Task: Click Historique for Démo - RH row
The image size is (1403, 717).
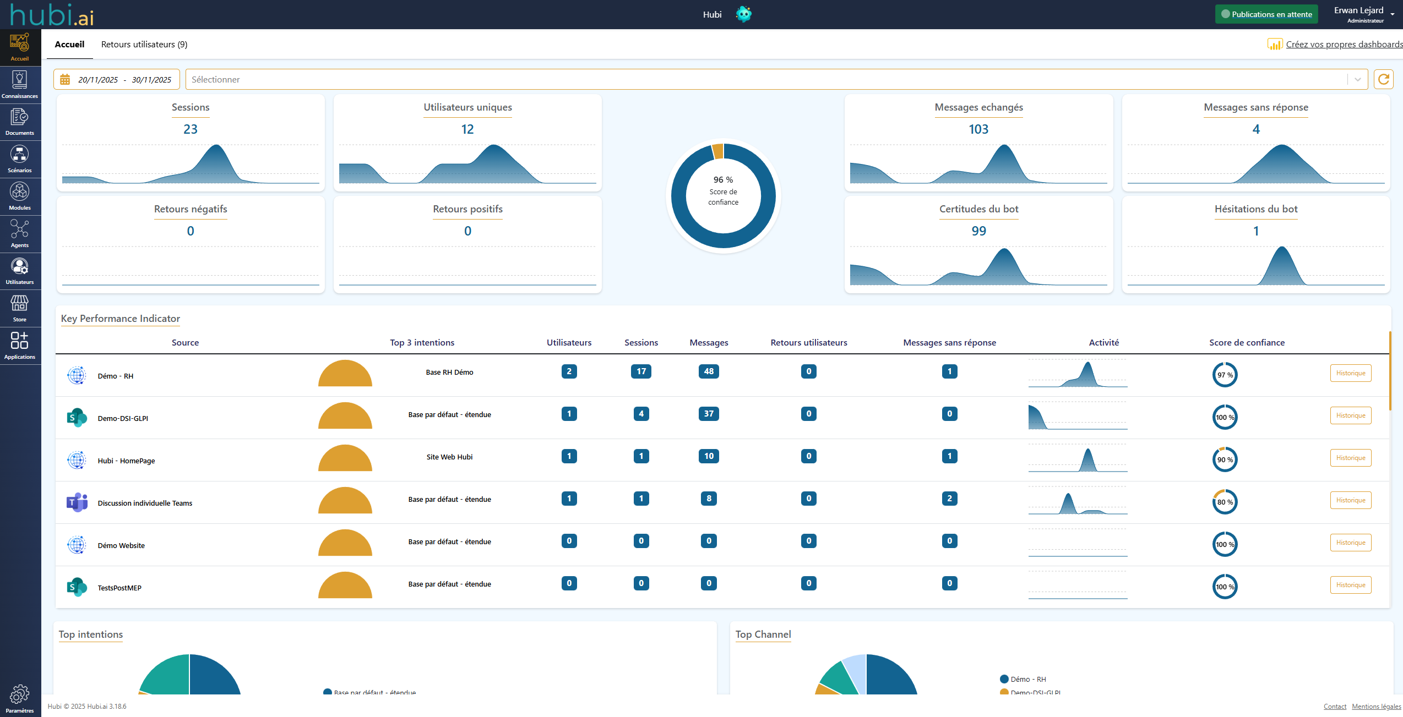Action: coord(1350,373)
